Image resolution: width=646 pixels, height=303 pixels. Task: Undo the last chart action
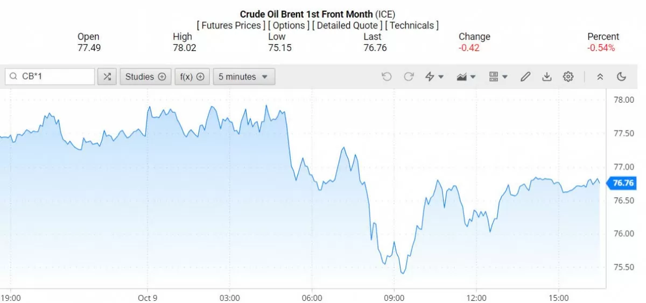tap(387, 77)
